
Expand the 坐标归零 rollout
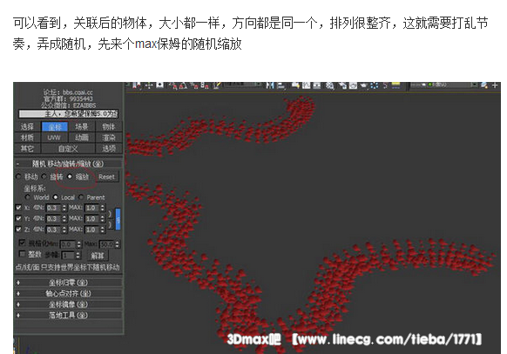point(68,283)
